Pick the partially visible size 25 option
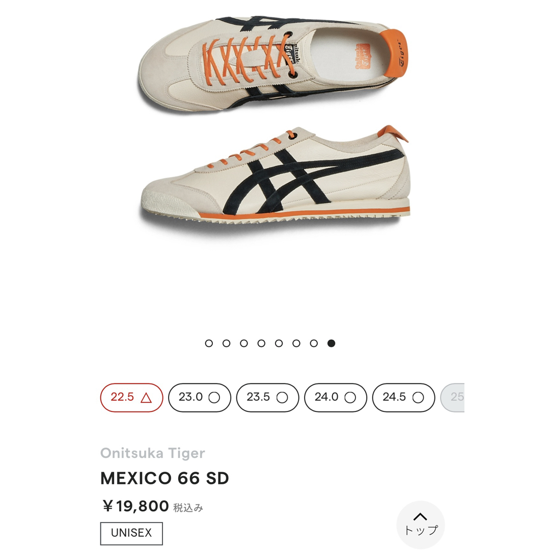Screen dimensions: 550x550 click(453, 397)
